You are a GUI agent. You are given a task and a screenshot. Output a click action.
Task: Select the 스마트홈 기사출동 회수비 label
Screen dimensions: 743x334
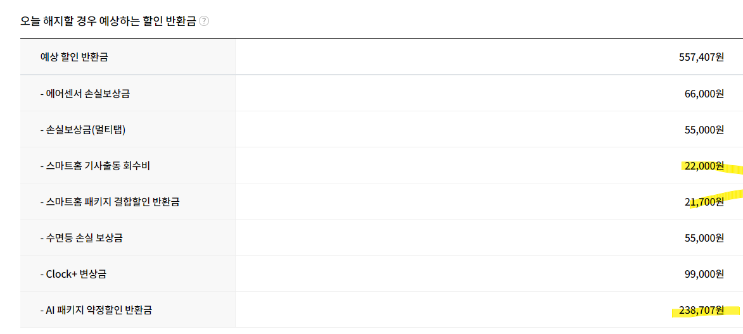click(95, 166)
